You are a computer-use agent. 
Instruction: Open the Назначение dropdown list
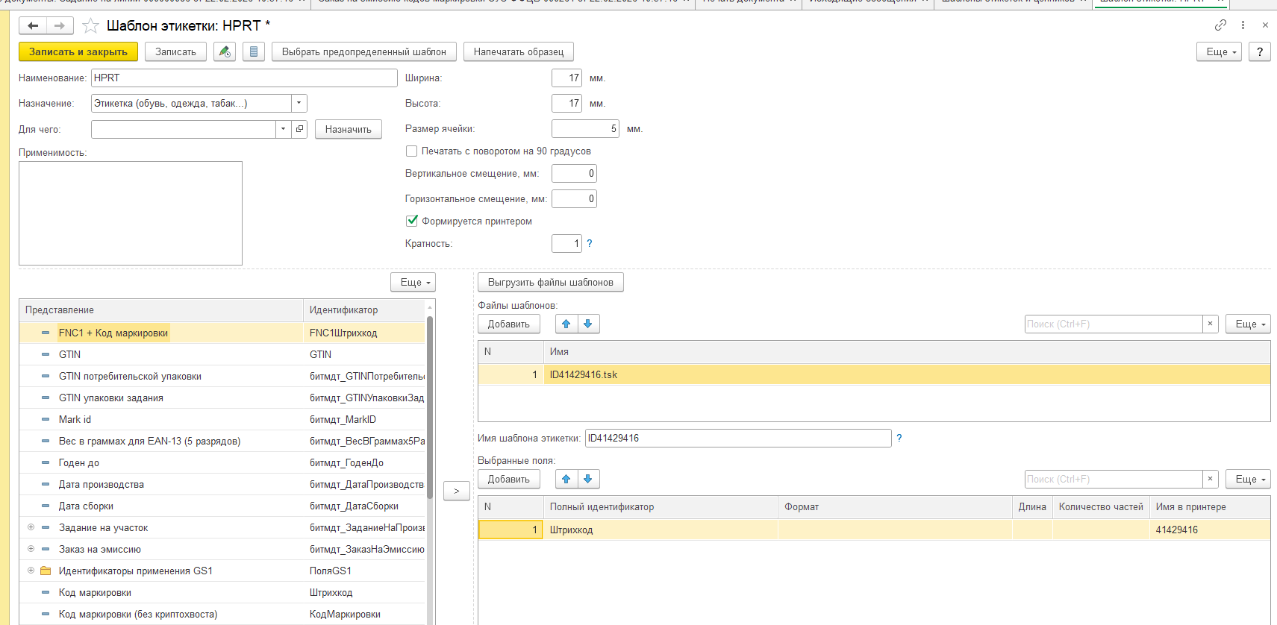coord(299,104)
